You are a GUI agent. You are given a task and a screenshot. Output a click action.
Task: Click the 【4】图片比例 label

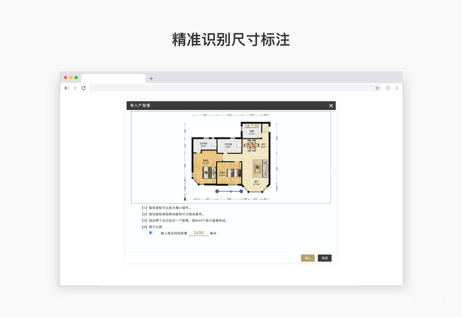click(x=152, y=227)
